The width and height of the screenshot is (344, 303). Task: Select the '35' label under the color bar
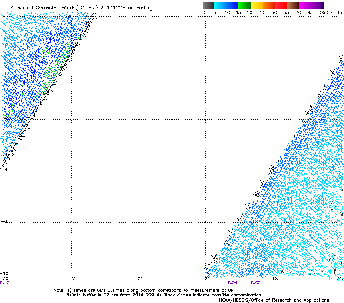(x=286, y=13)
